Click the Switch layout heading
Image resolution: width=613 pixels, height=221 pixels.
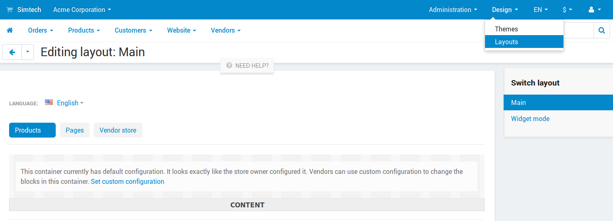coord(535,83)
